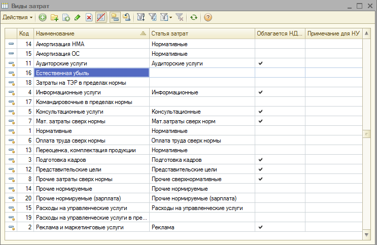
Task: Click the green Add new item icon
Action: point(43,17)
